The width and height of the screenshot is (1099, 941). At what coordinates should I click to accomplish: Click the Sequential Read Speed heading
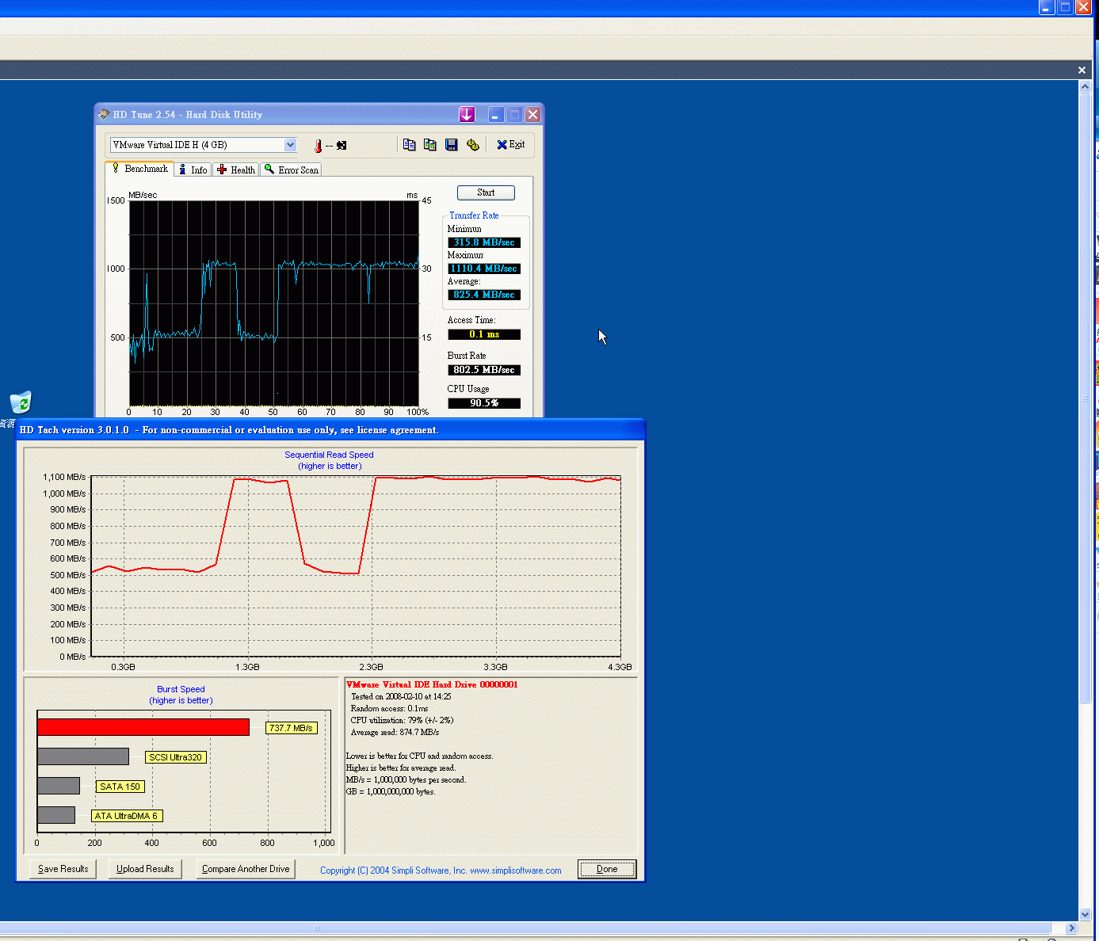click(x=329, y=455)
